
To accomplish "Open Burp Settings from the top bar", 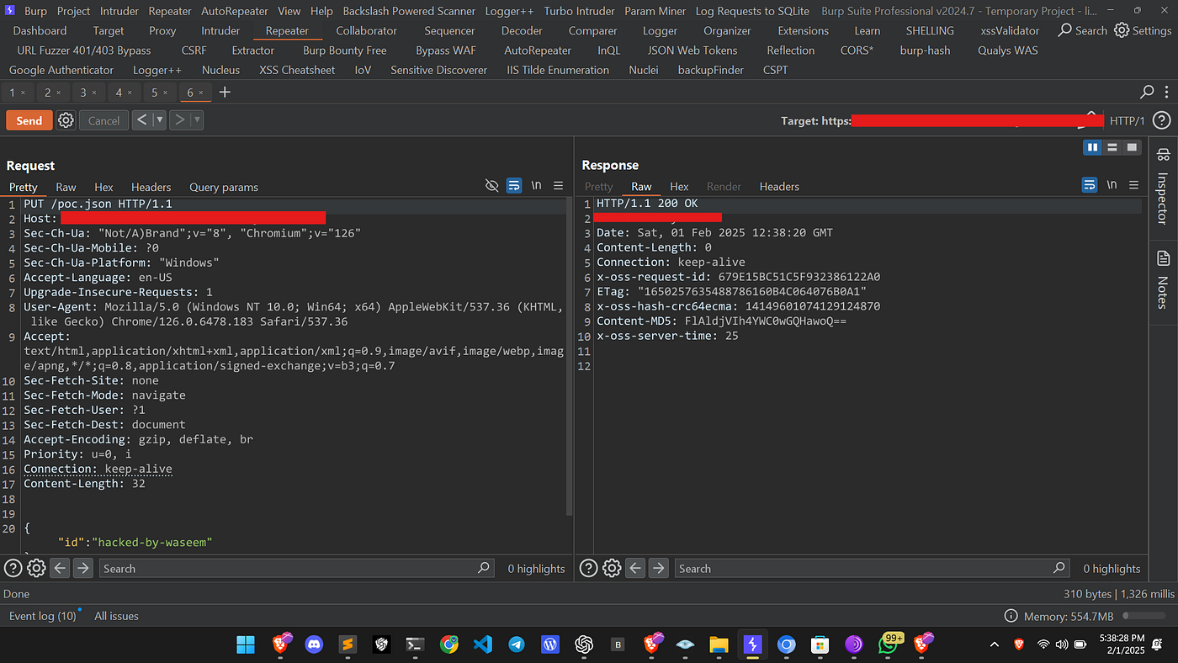I will click(1142, 30).
